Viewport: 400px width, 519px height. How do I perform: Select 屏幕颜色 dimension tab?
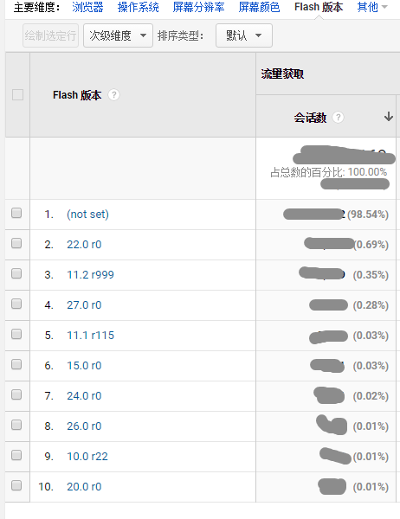click(259, 7)
